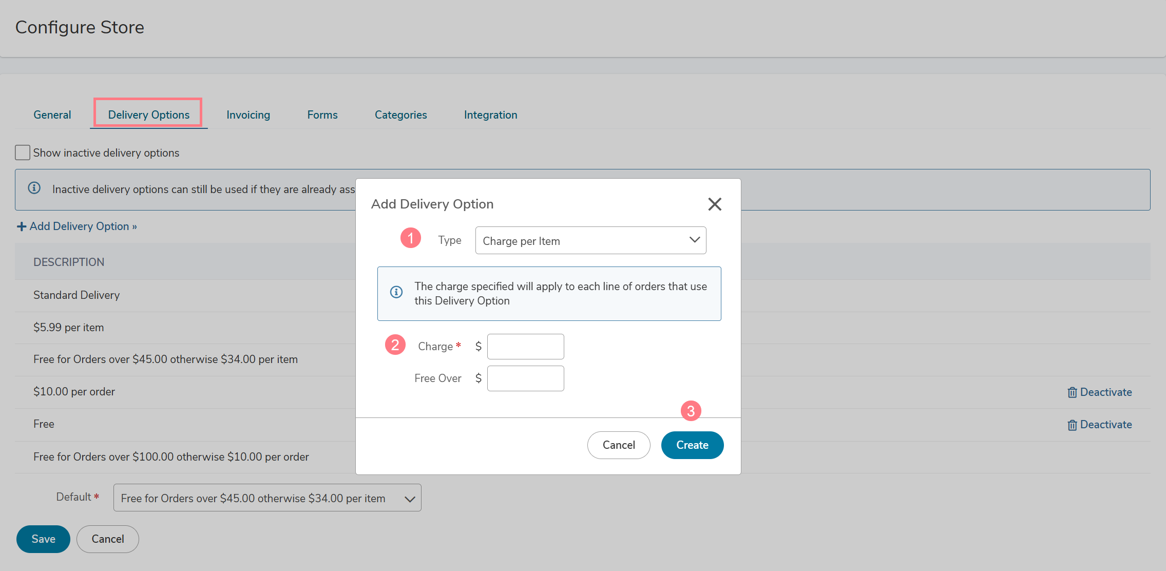Screen dimensions: 1166x571
Task: Cancel the Add Delivery Option dialog
Action: pyautogui.click(x=618, y=445)
